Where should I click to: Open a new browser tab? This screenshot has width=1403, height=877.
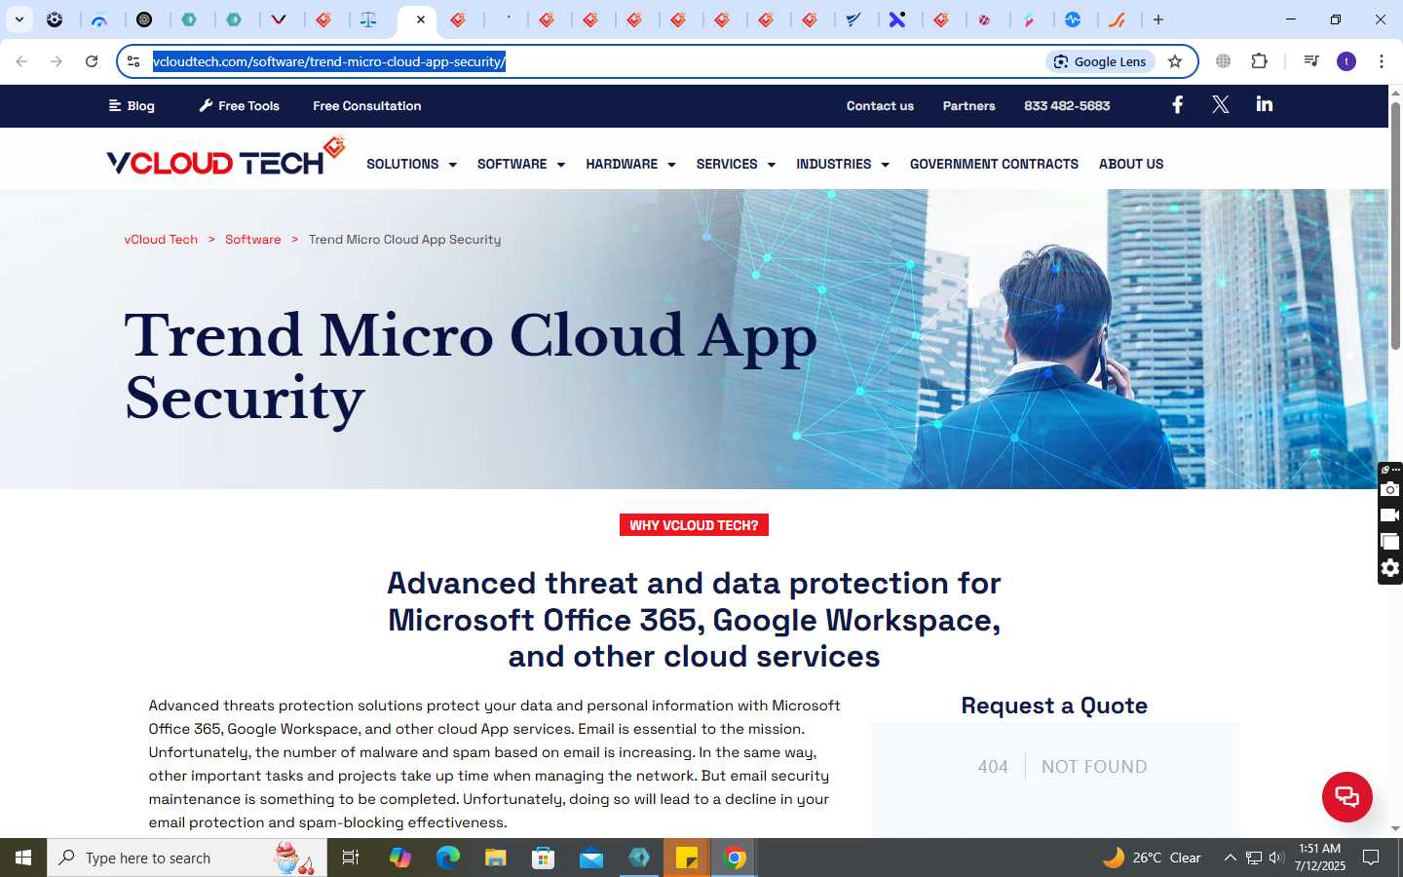[x=1158, y=19]
